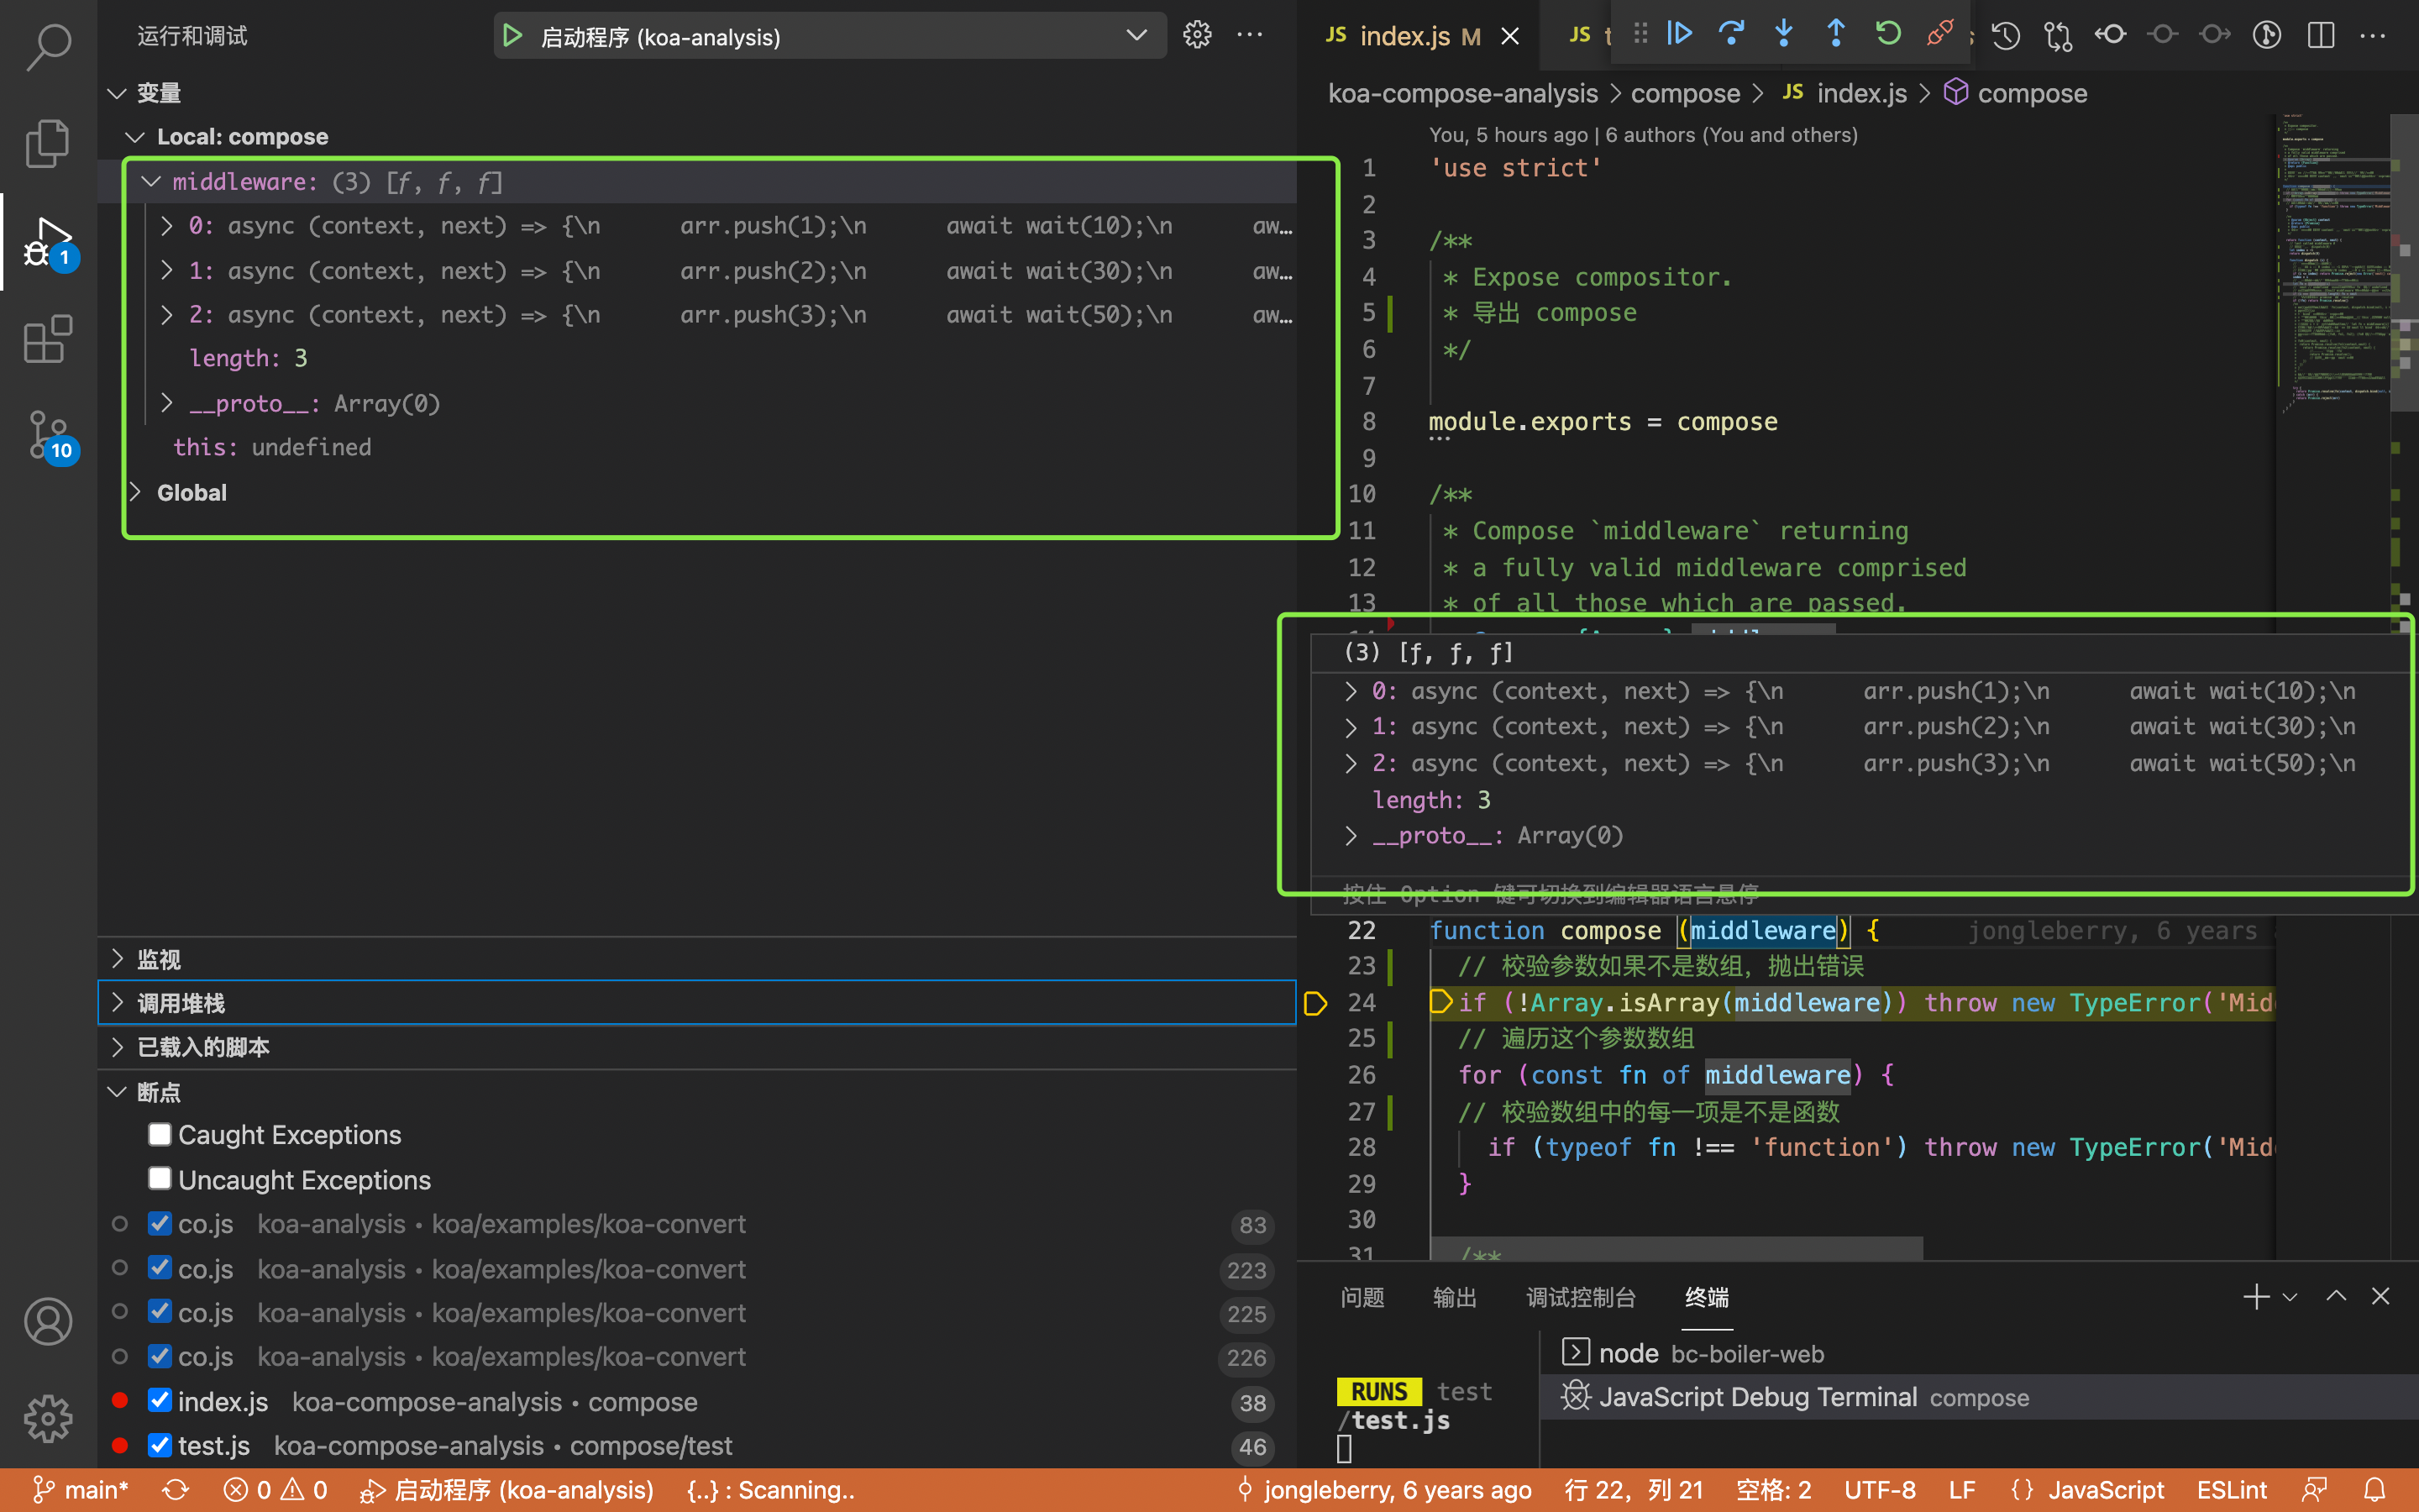
Task: Disable the co.js breakpoint at line 225
Action: click(160, 1312)
